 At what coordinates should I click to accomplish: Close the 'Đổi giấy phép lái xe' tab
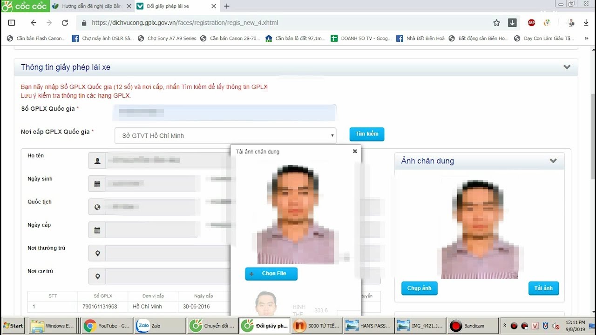pos(214,6)
